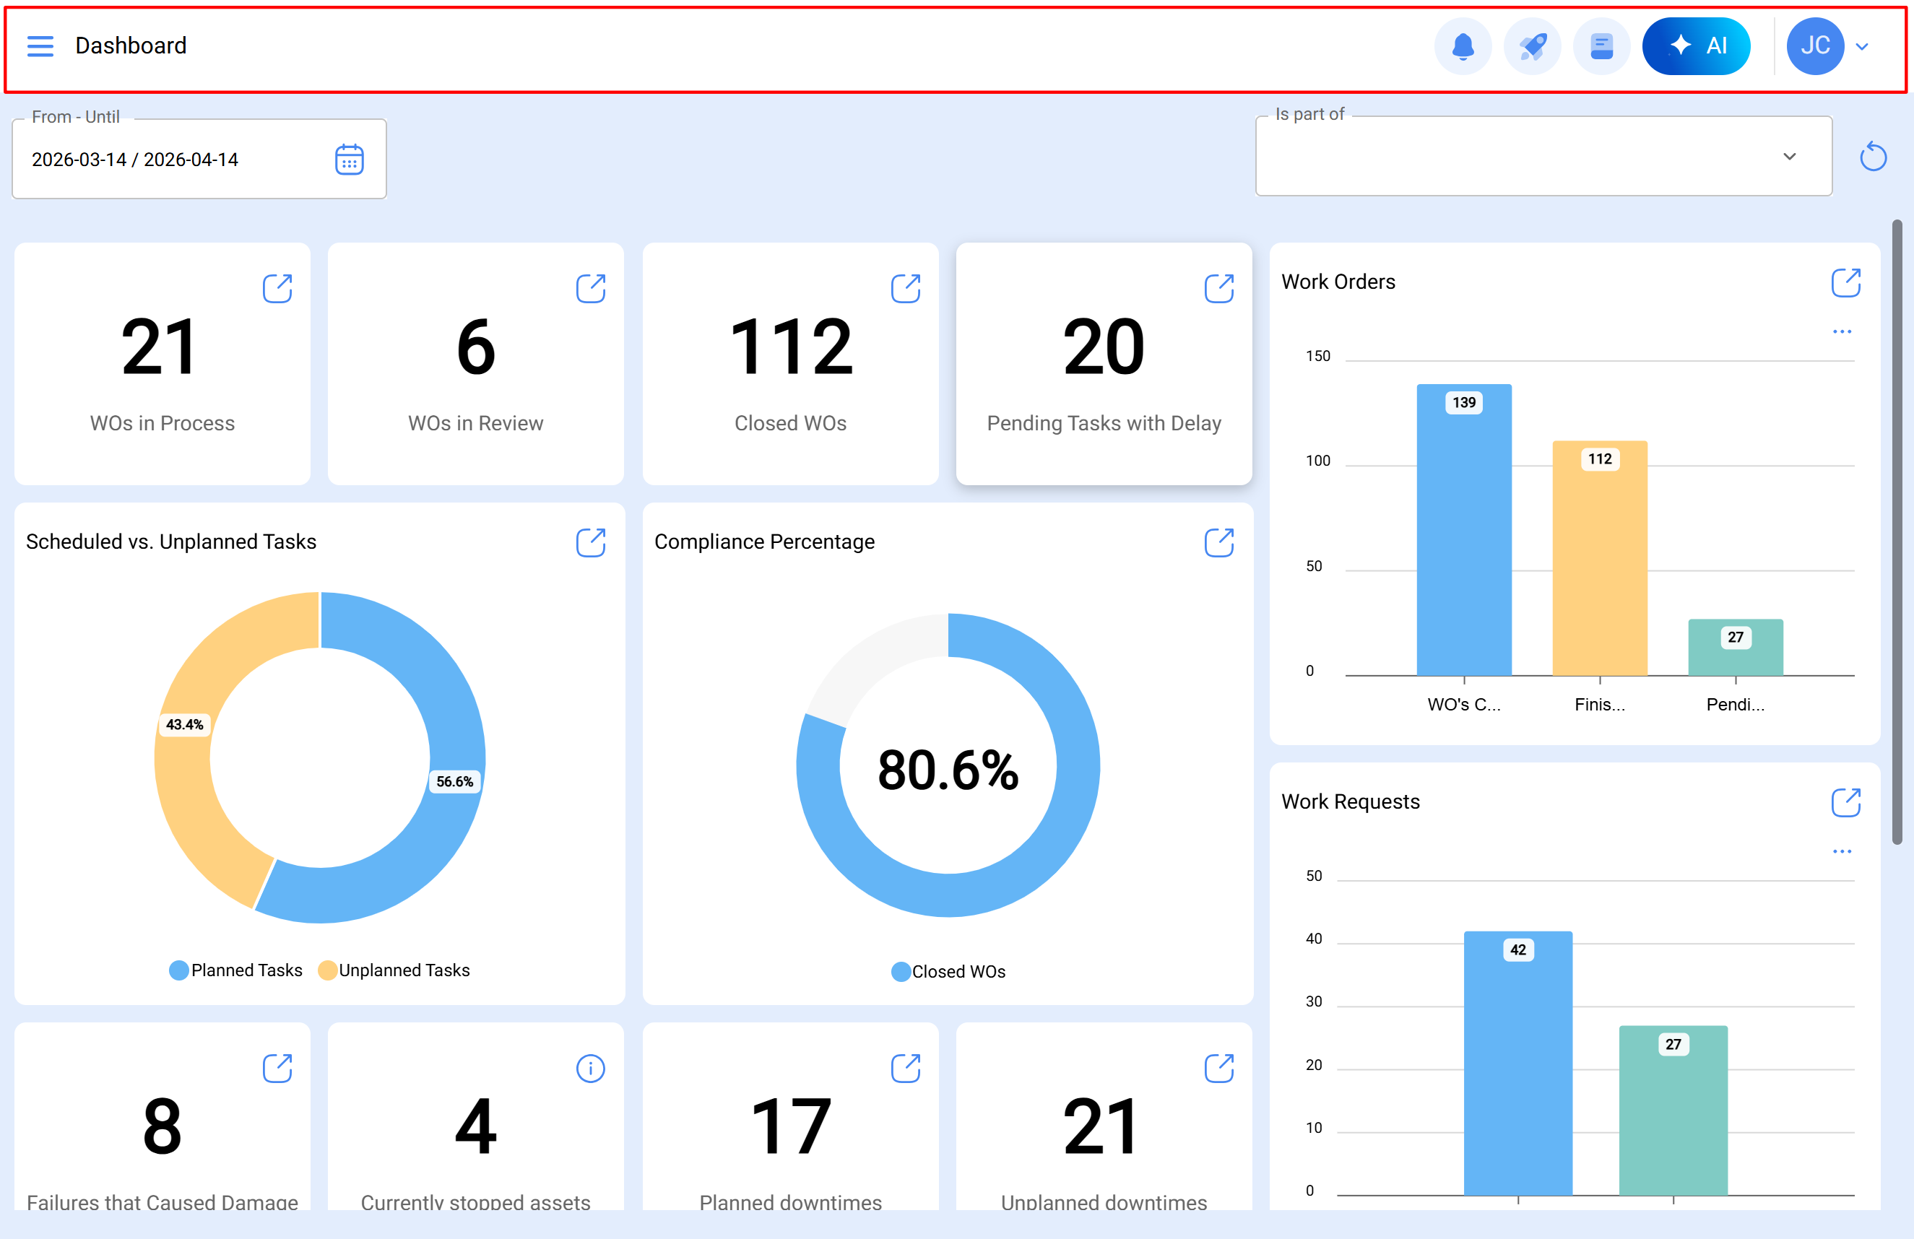Toggle Unplanned Tasks legend item
Image resolution: width=1914 pixels, height=1239 pixels.
394,970
